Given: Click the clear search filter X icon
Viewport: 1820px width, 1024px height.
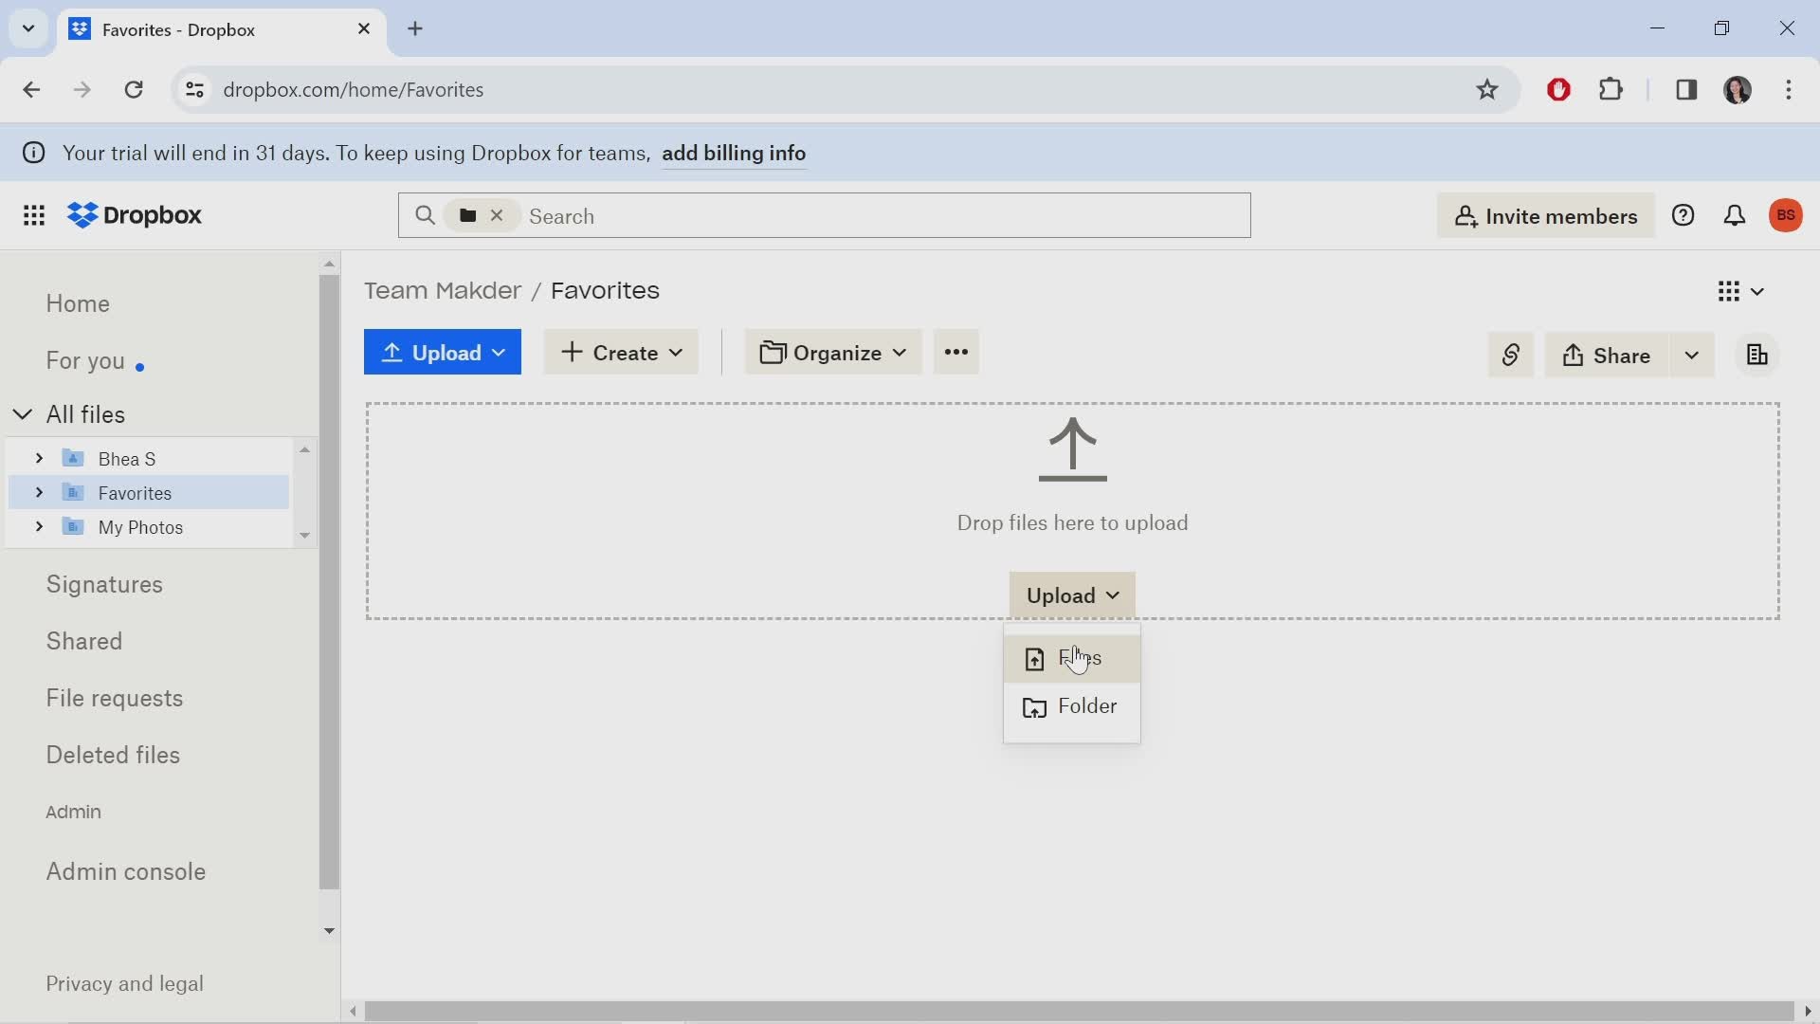Looking at the screenshot, I should 498,215.
